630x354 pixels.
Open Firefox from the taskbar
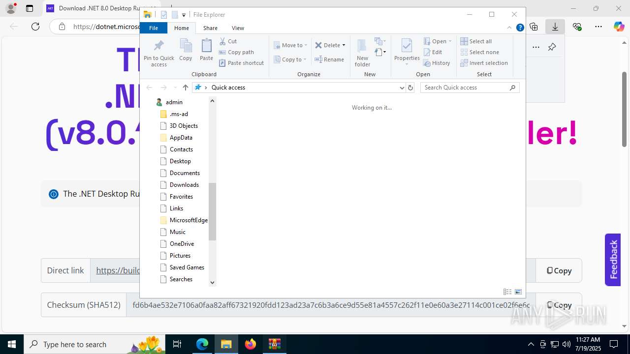[251, 344]
